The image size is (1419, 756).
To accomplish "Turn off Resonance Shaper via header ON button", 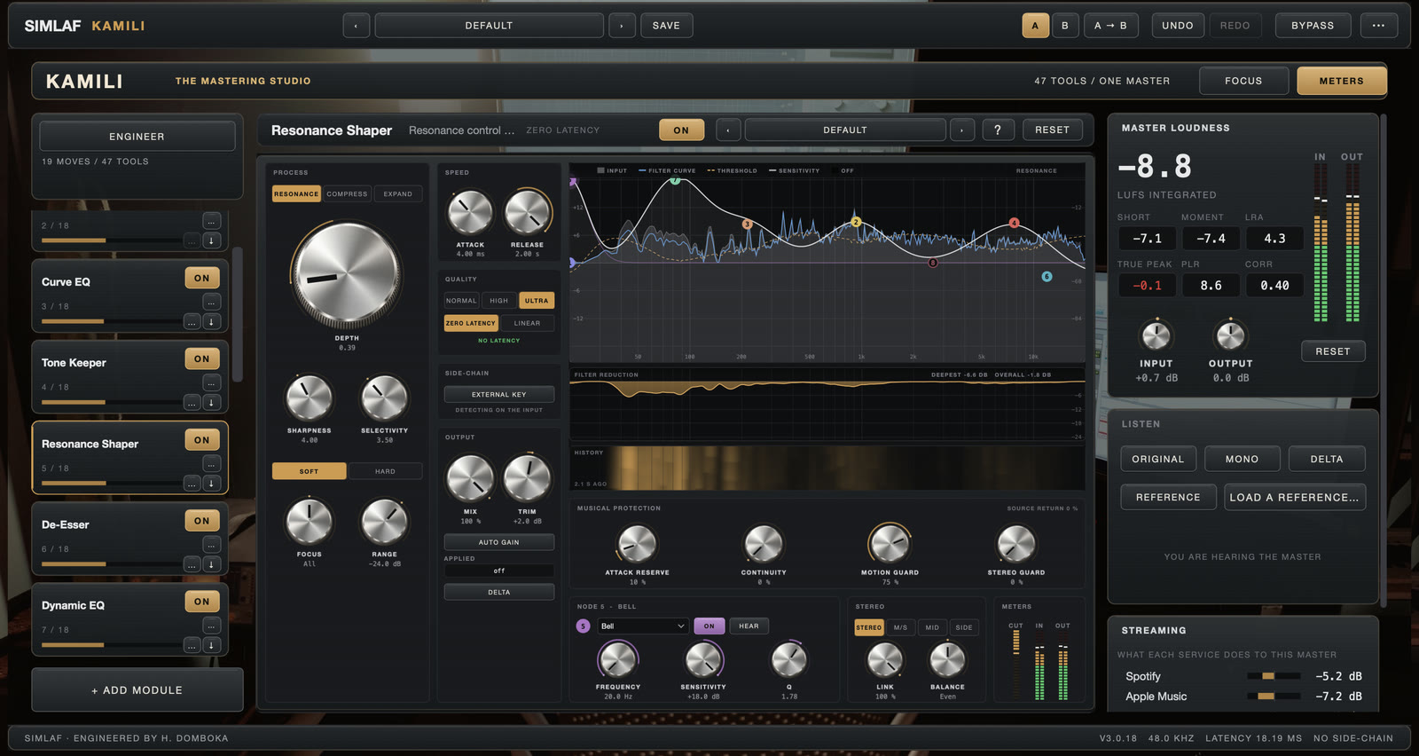I will [x=681, y=130].
